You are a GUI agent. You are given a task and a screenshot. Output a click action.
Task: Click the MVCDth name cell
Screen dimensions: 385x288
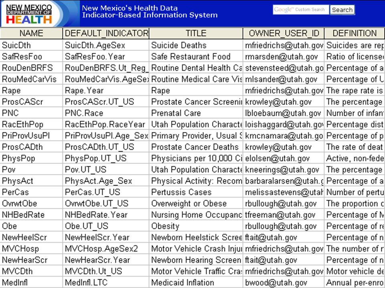click(31, 271)
